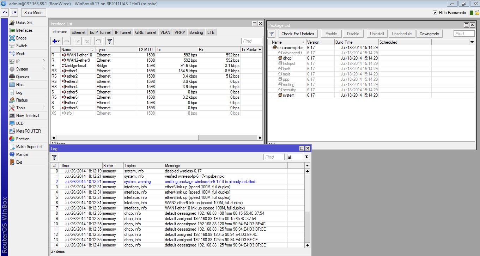
Task: Click the Redo arrow icon in top toolbar
Action: [14, 12]
